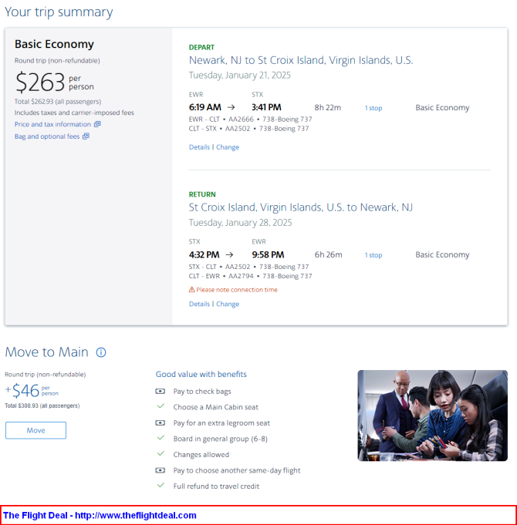
Task: Click the 8h 22m duration text
Action: coord(328,107)
